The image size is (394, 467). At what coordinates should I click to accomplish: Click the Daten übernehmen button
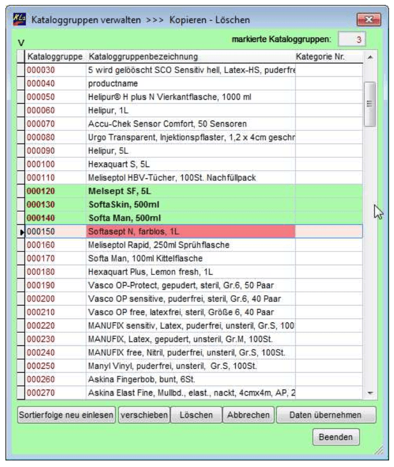[326, 415]
